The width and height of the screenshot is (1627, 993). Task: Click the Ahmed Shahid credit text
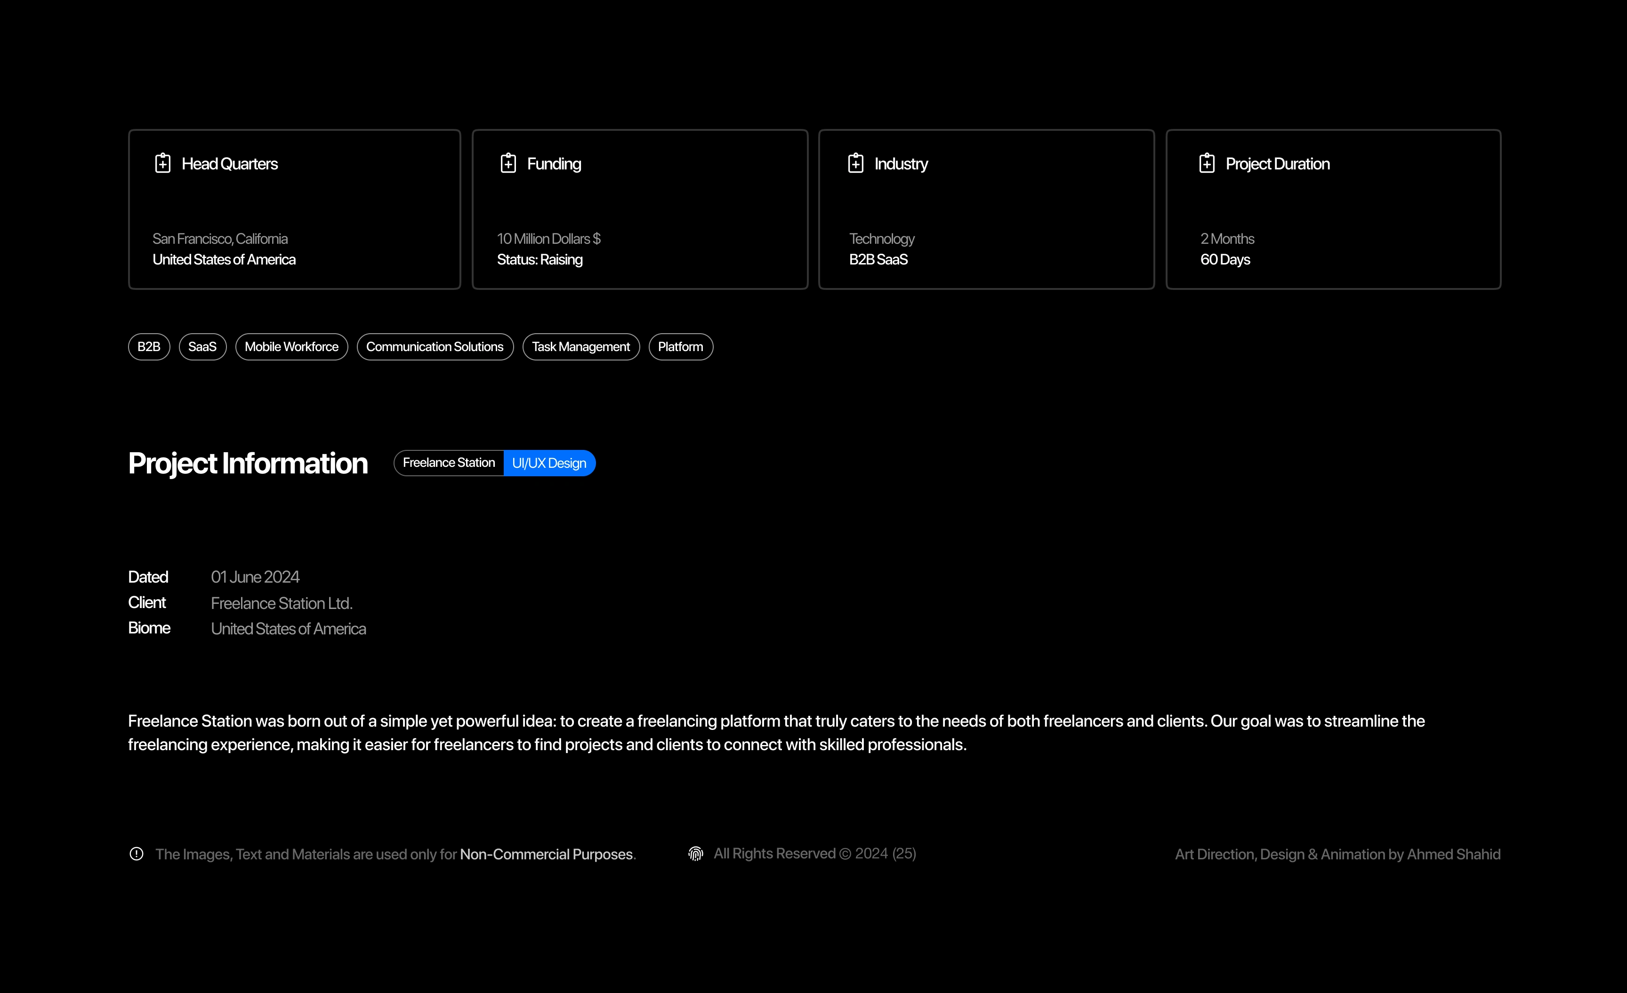tap(1453, 854)
